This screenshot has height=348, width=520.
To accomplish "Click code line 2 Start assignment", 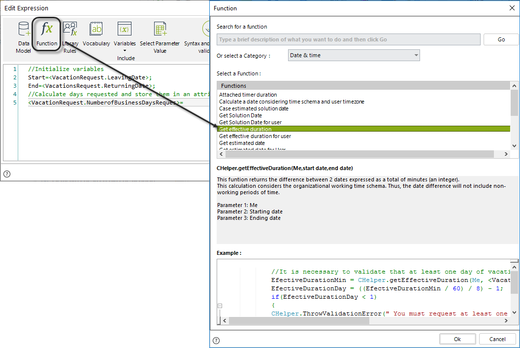I will coord(90,77).
